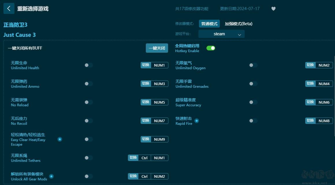Click the star beside Easy Clear Heat/Easy Escape
Image resolution: width=335 pixels, height=185 pixels.
tap(60, 139)
